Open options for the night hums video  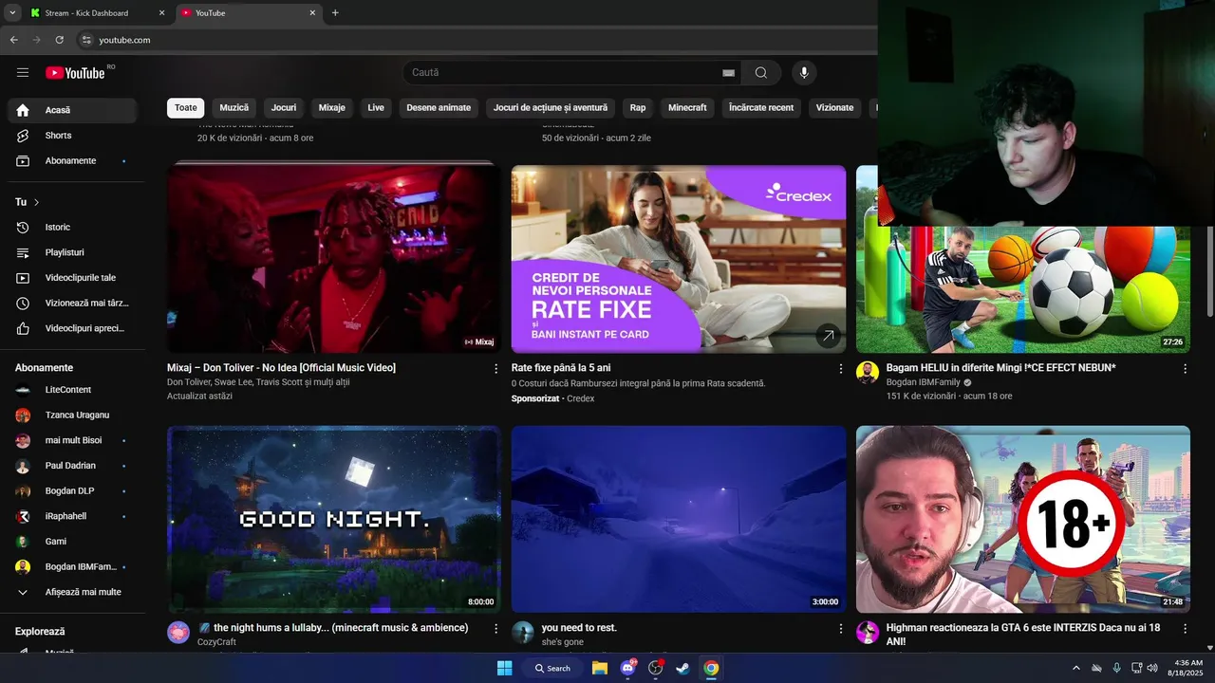pyautogui.click(x=495, y=628)
